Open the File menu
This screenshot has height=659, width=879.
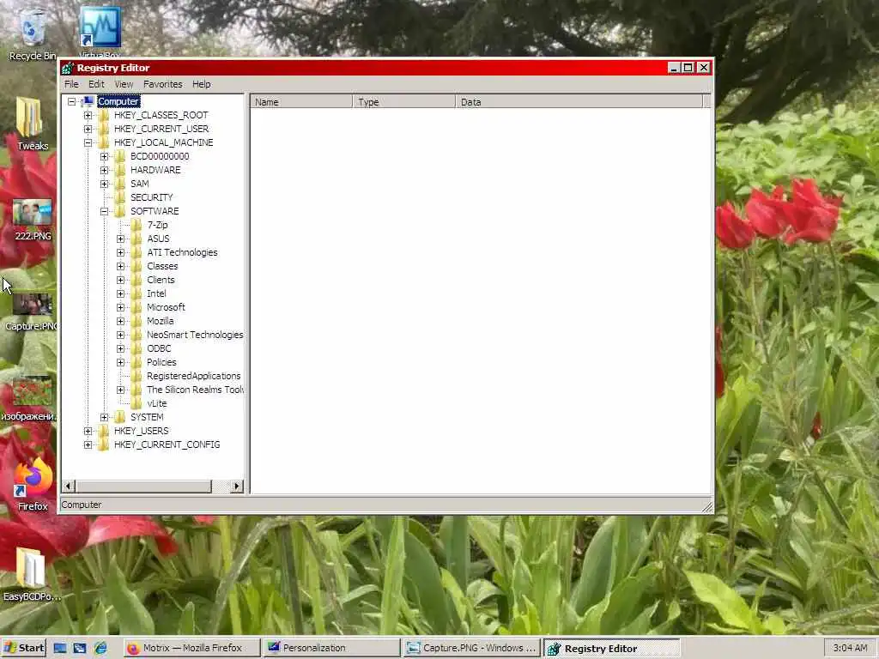click(x=71, y=84)
